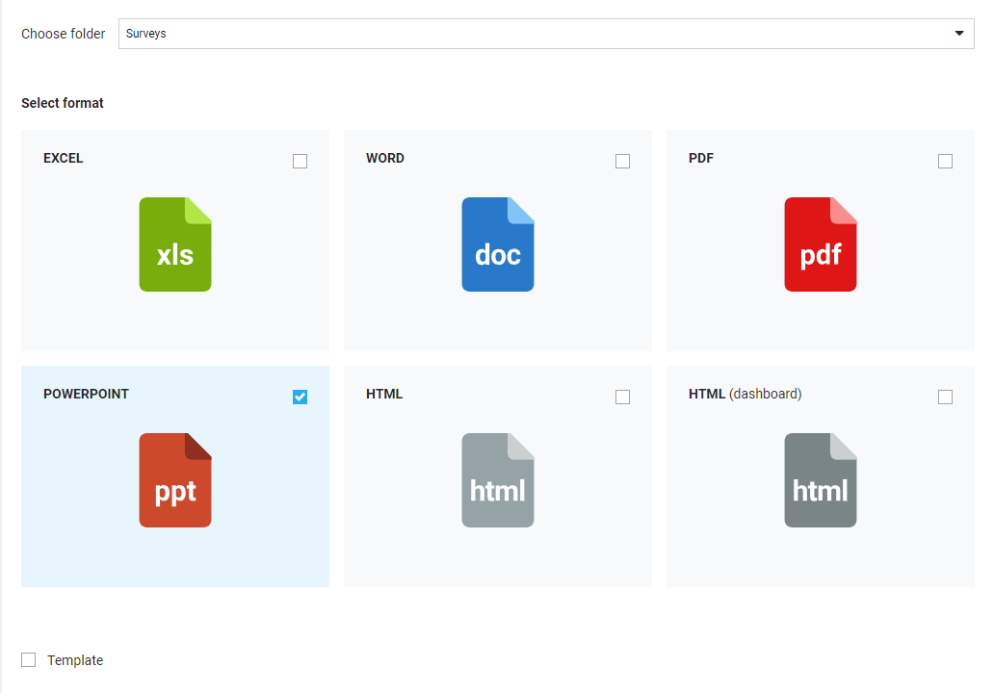Enable the Template checkbox
The image size is (994, 693).
[29, 660]
